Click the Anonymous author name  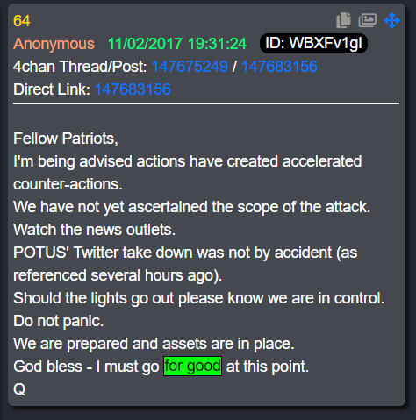(54, 44)
